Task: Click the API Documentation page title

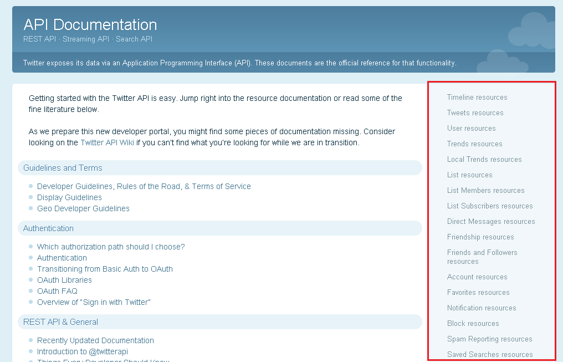Action: [x=90, y=25]
